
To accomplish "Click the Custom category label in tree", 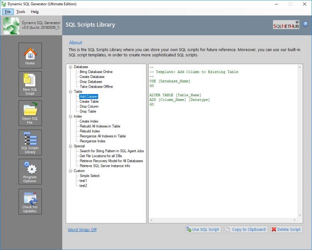I will pyautogui.click(x=79, y=171).
